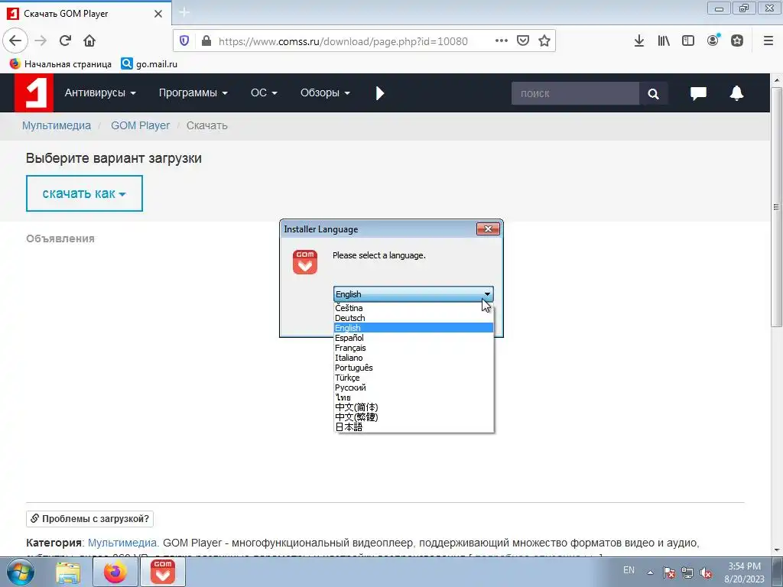783x587 pixels.
Task: Open Windows Explorer from taskbar
Action: coord(68,573)
